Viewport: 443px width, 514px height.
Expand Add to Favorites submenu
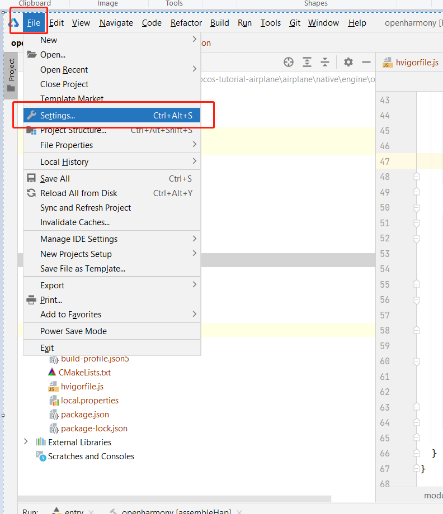[112, 315]
